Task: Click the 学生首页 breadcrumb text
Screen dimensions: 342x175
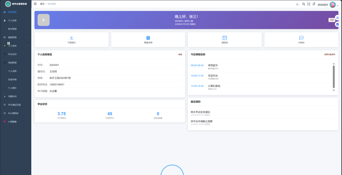Action: [52, 4]
